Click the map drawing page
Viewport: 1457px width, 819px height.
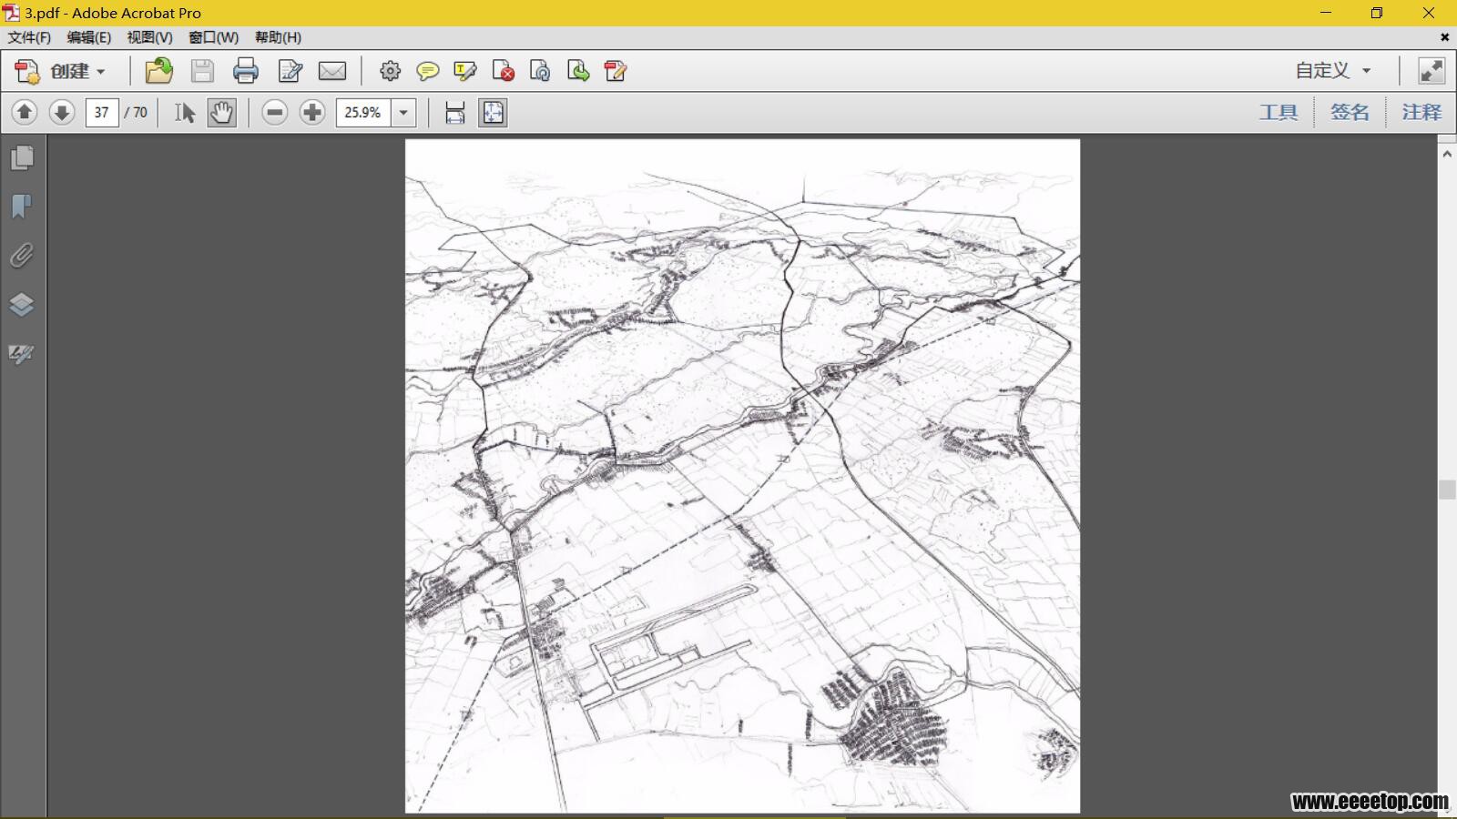742,476
